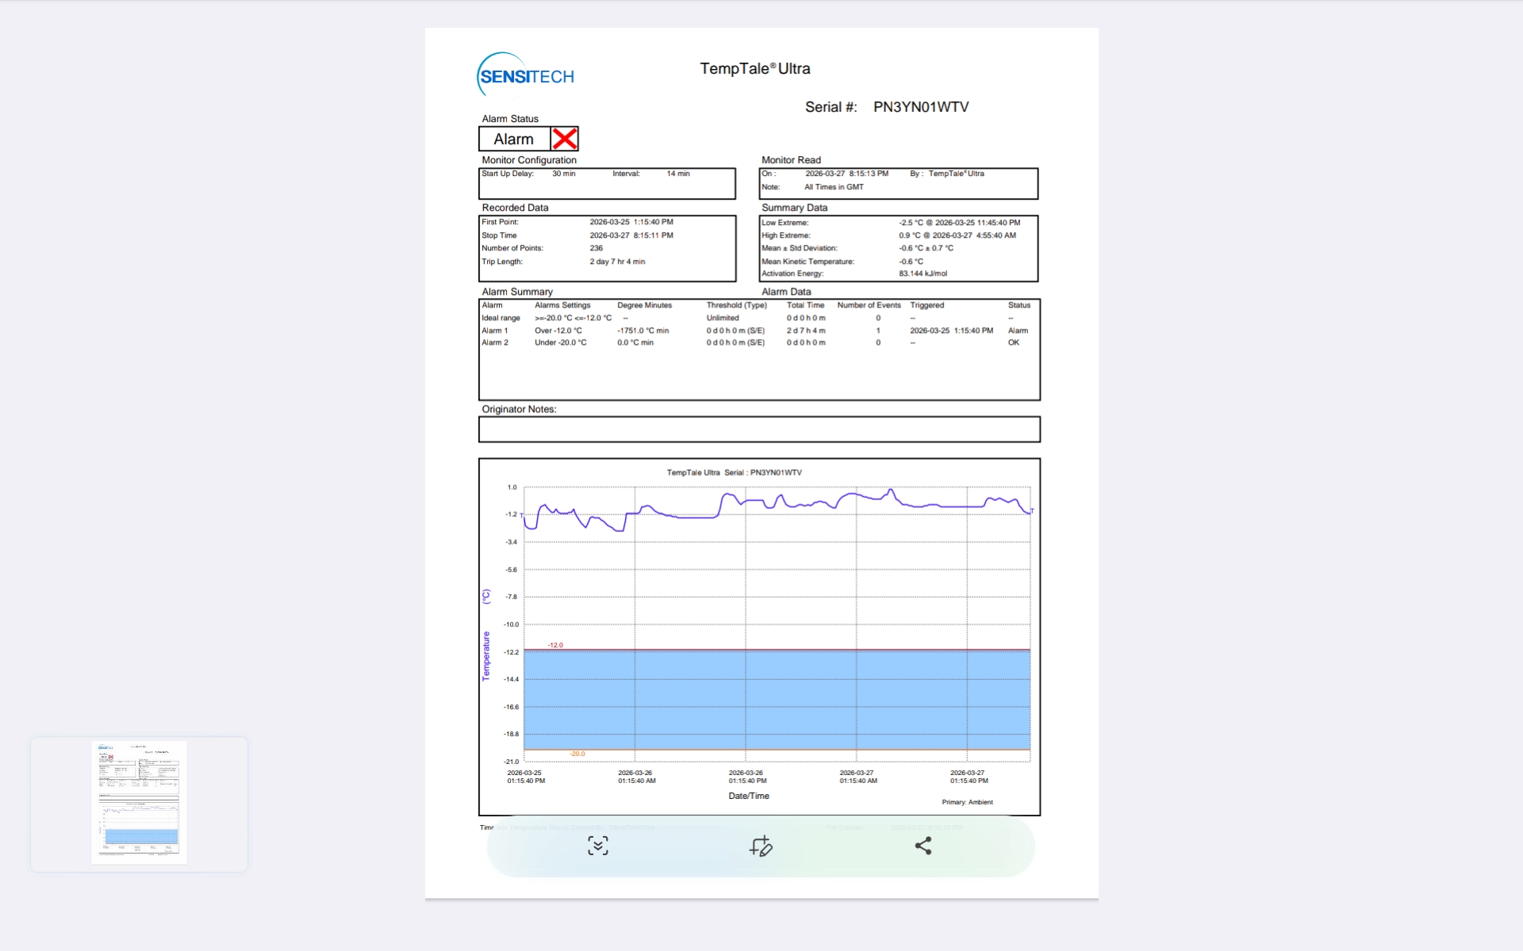Click the -20.0 lower limit line label
Image resolution: width=1523 pixels, height=951 pixels.
click(x=577, y=754)
